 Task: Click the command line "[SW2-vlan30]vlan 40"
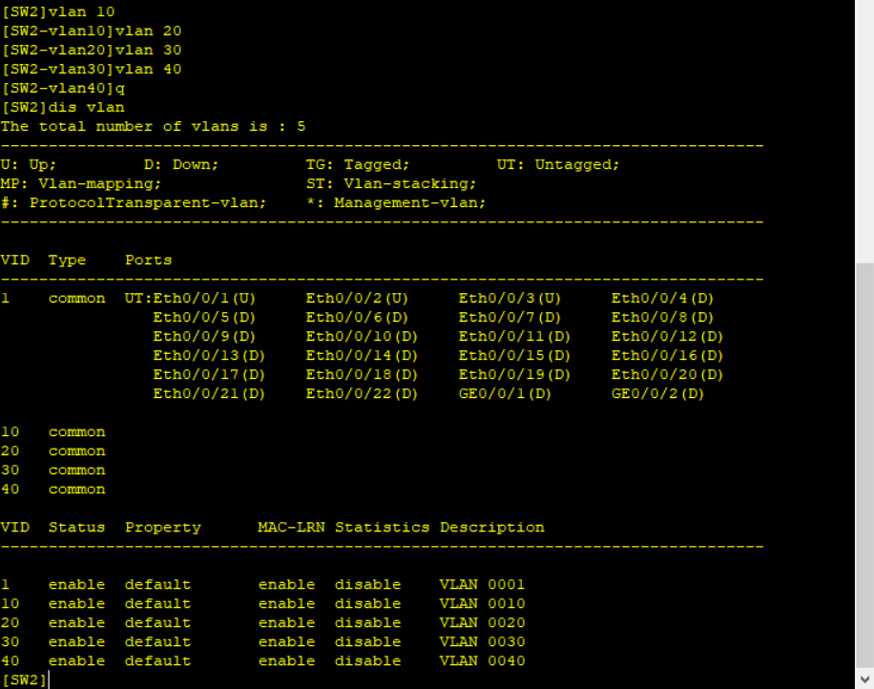pos(92,69)
